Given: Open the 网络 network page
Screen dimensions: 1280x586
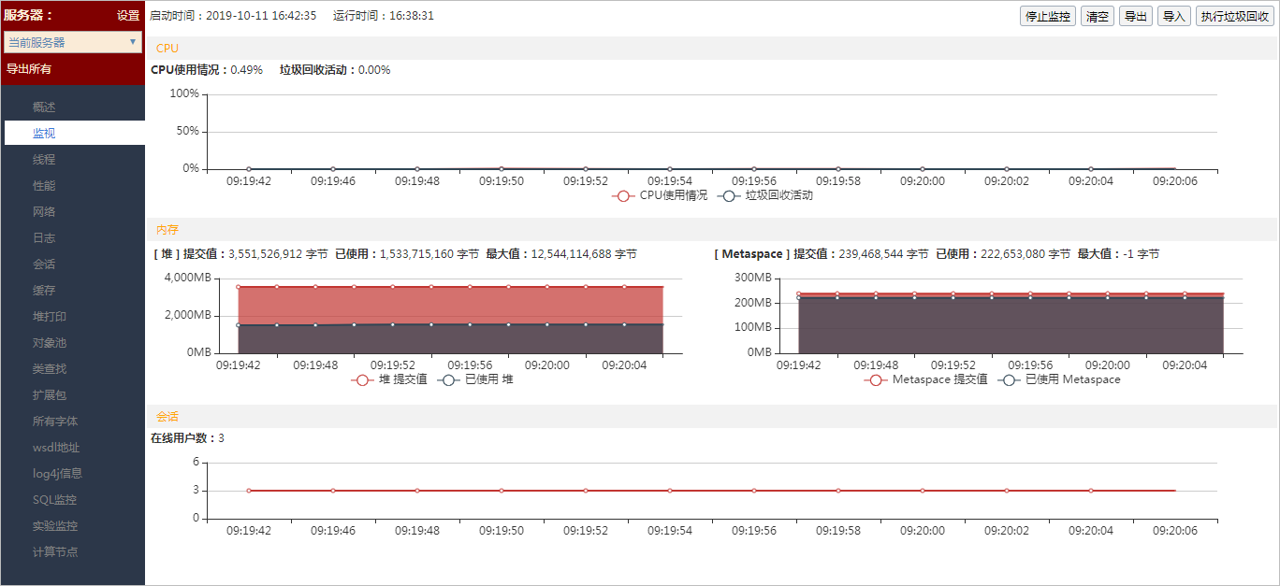Looking at the screenshot, I should click(44, 212).
